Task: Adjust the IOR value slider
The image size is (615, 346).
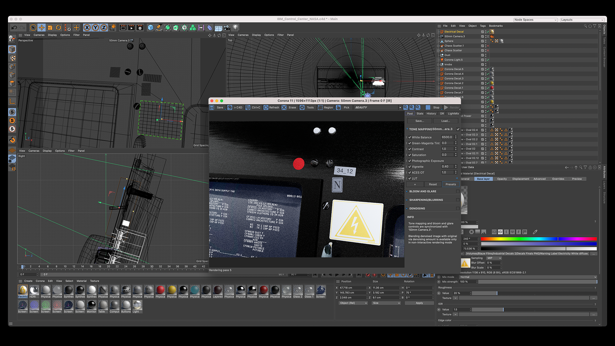Action: pos(534,309)
